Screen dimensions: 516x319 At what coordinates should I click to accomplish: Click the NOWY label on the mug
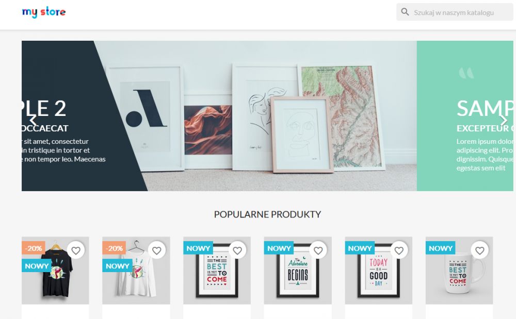point(440,248)
